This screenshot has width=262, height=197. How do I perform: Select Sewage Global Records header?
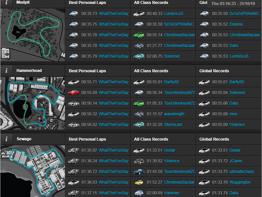[214, 139]
